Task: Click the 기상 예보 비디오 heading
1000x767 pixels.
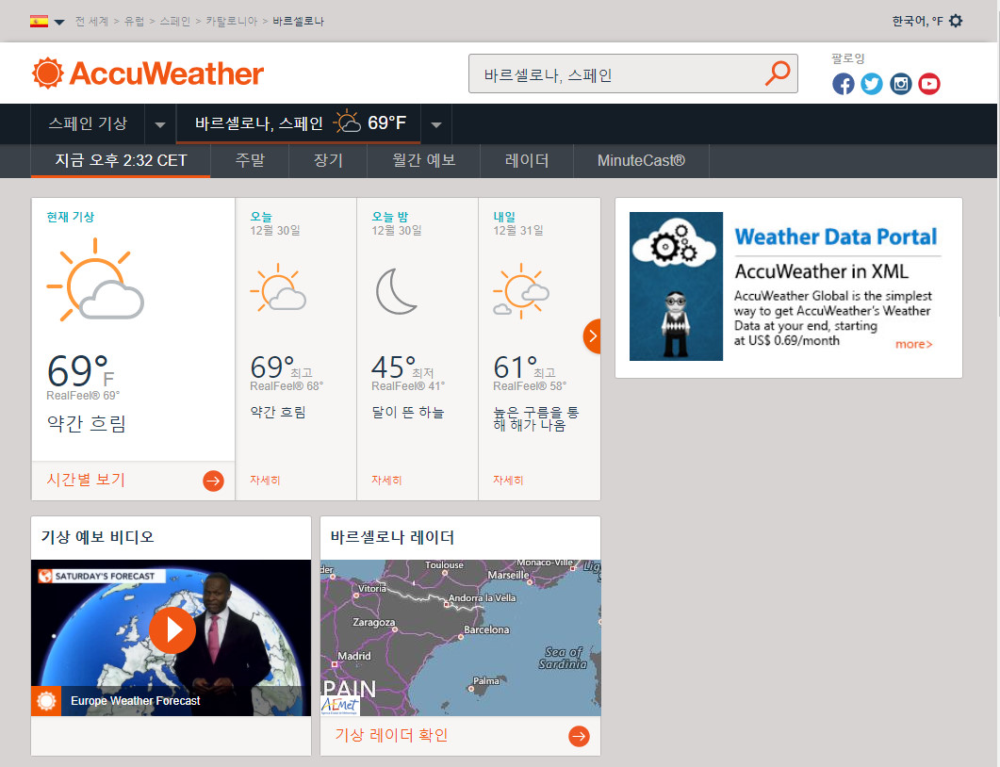Action: pyautogui.click(x=98, y=537)
